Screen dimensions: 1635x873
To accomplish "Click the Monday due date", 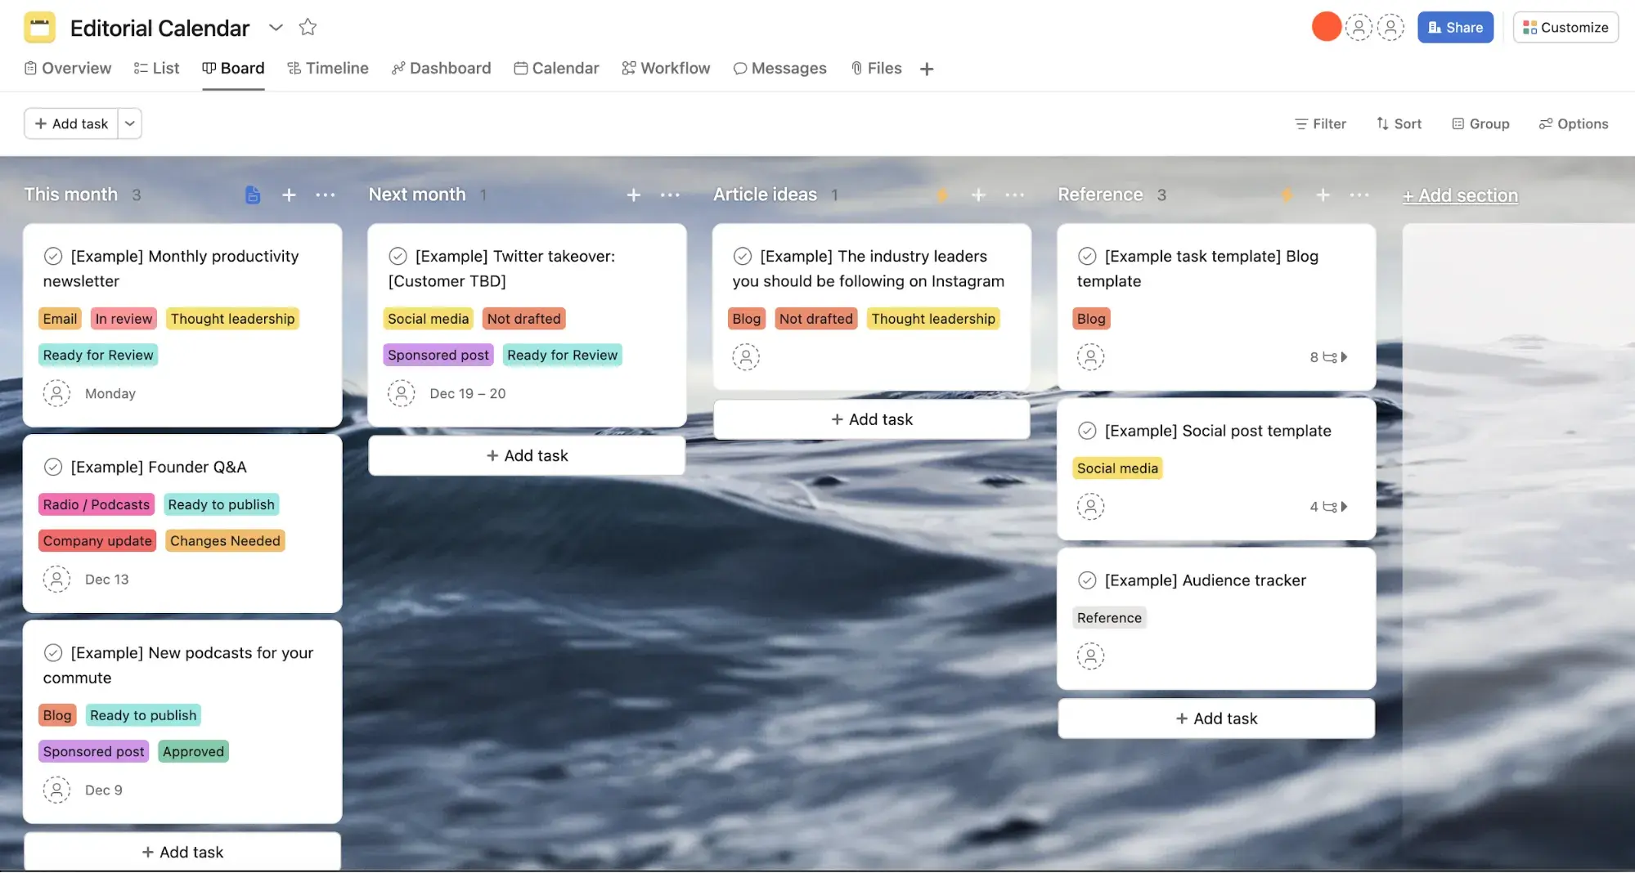I will [110, 393].
